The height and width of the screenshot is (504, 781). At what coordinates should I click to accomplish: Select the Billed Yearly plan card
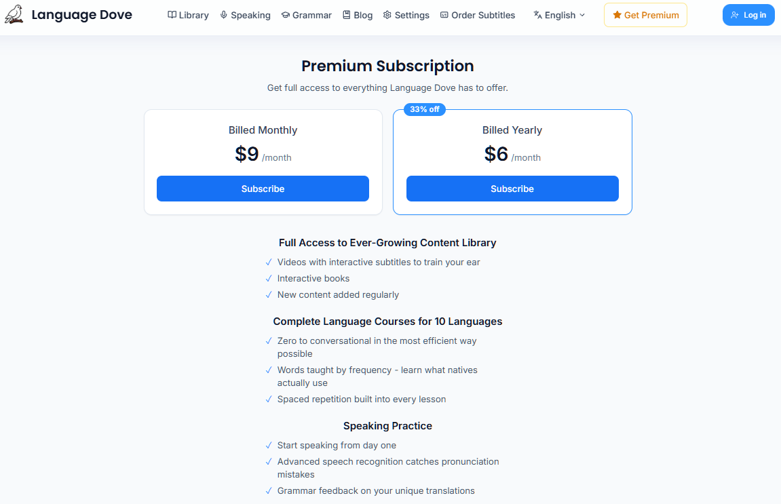coord(512,136)
